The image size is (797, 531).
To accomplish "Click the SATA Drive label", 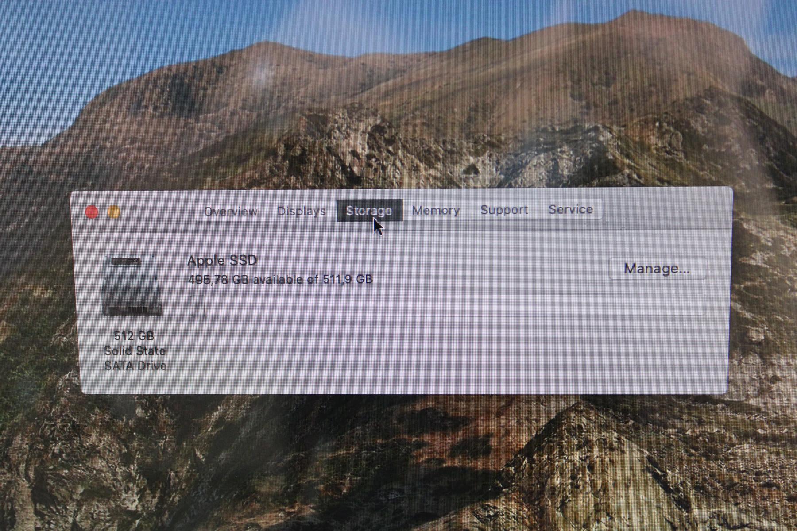I will click(x=135, y=366).
